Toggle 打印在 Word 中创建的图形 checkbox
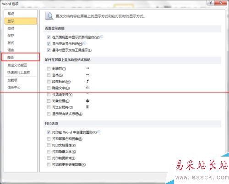The width and height of the screenshot is (229, 184). pos(49,132)
